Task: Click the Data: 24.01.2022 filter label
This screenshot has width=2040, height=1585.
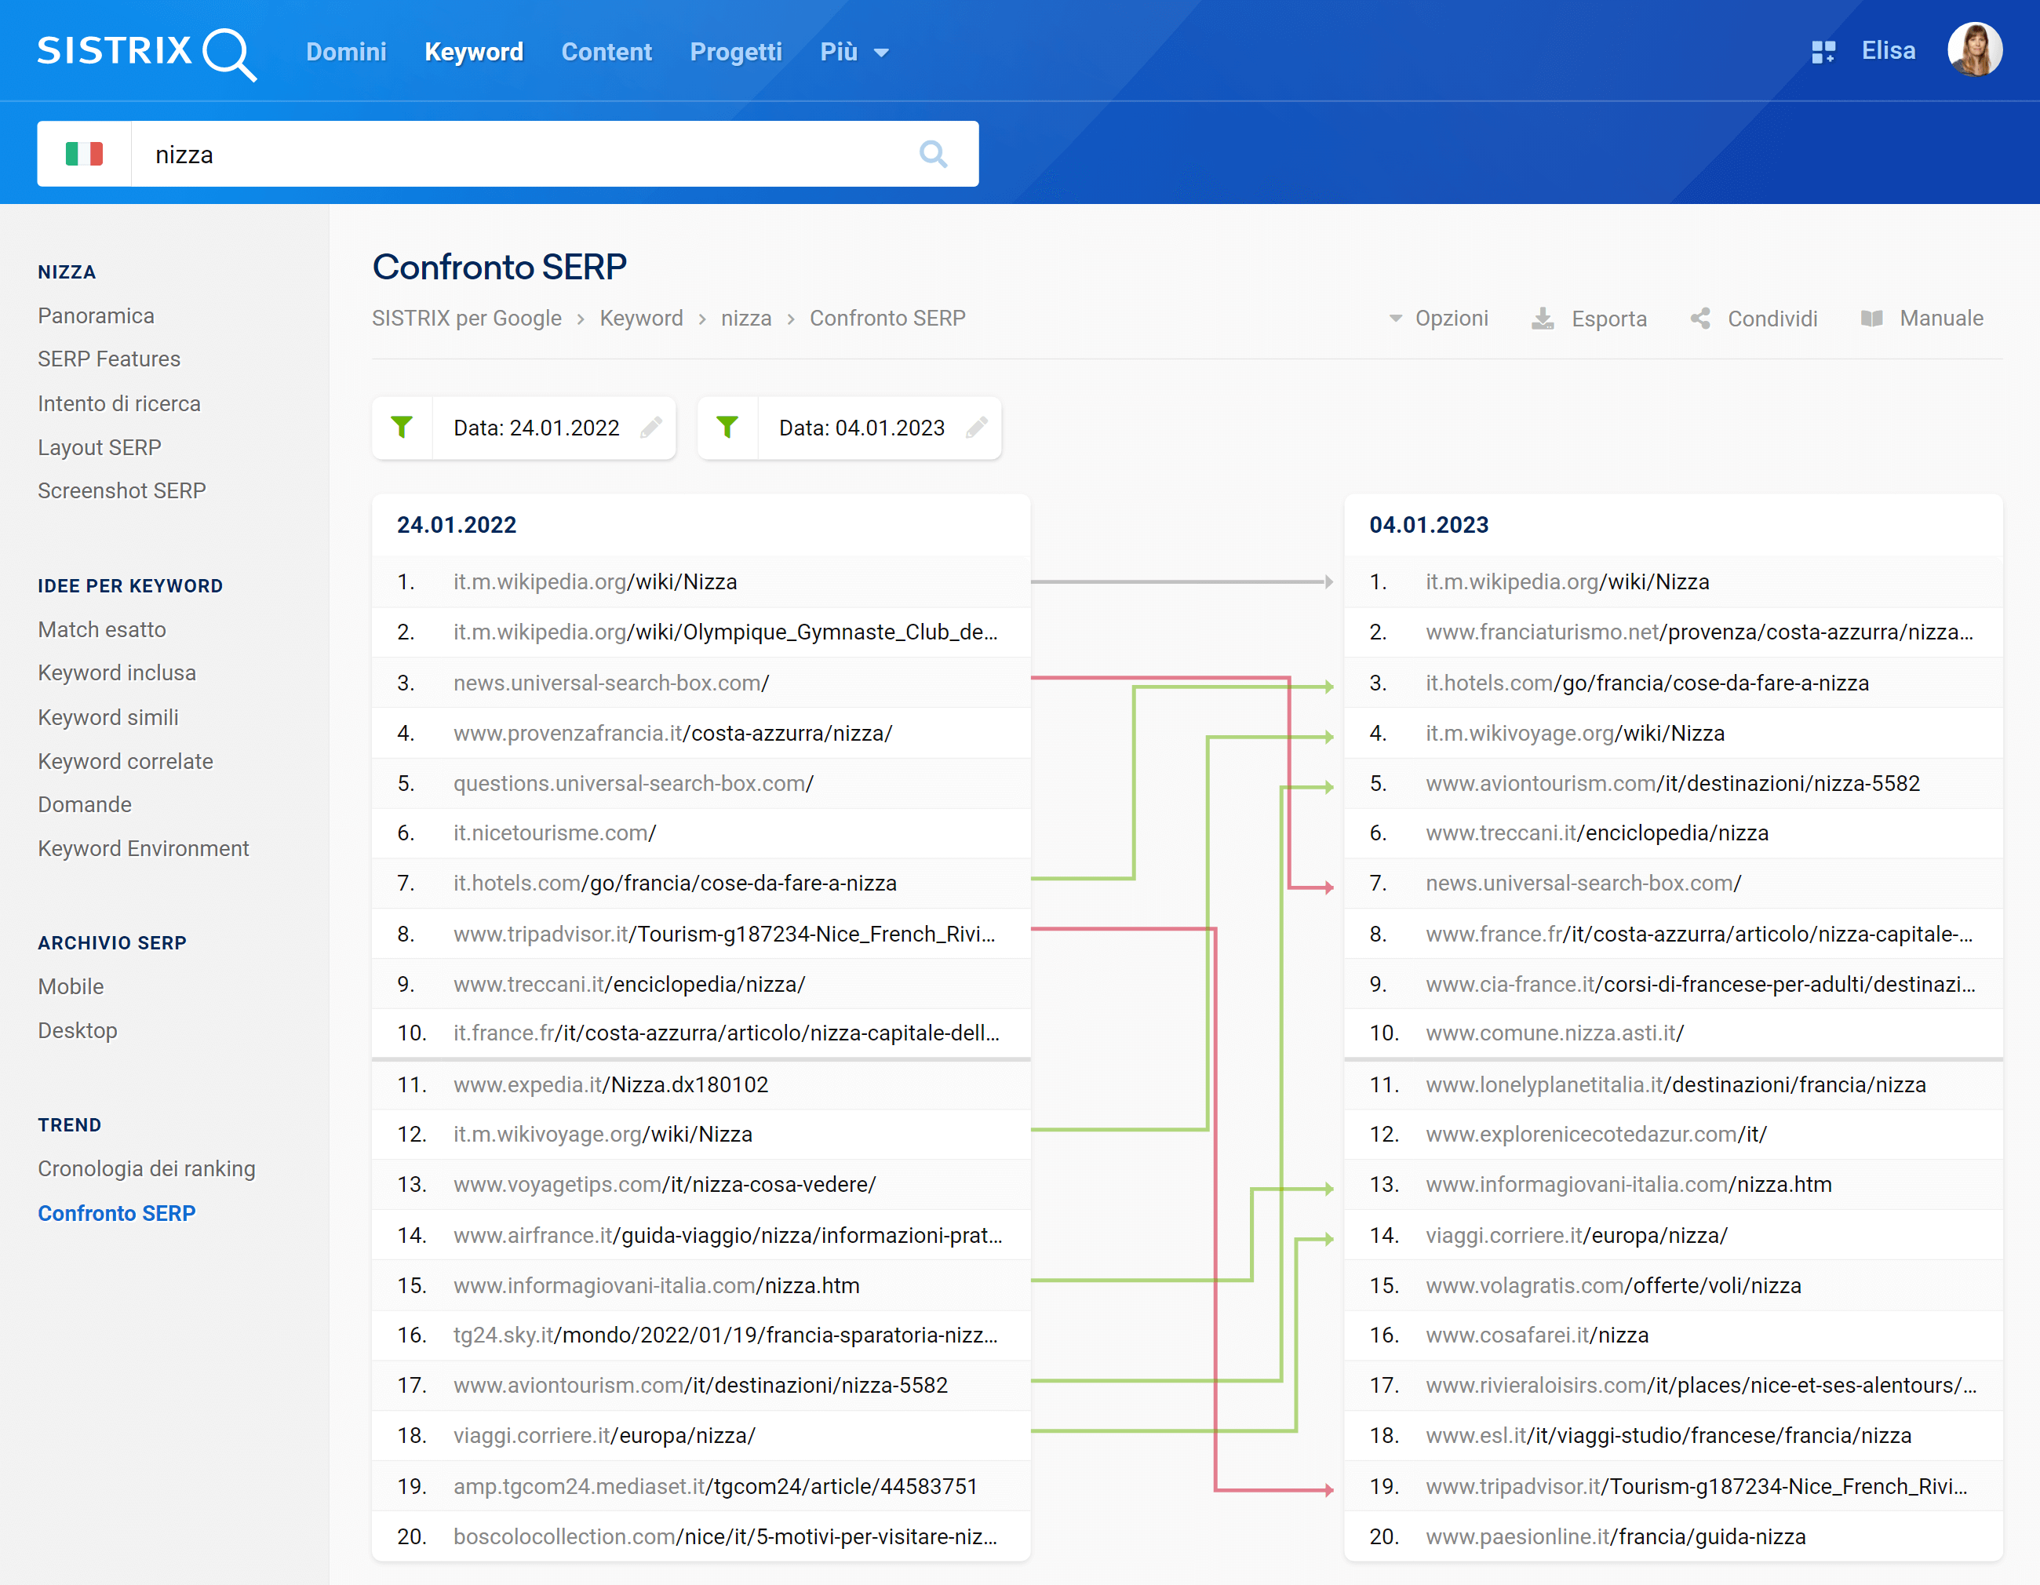Action: click(x=536, y=428)
